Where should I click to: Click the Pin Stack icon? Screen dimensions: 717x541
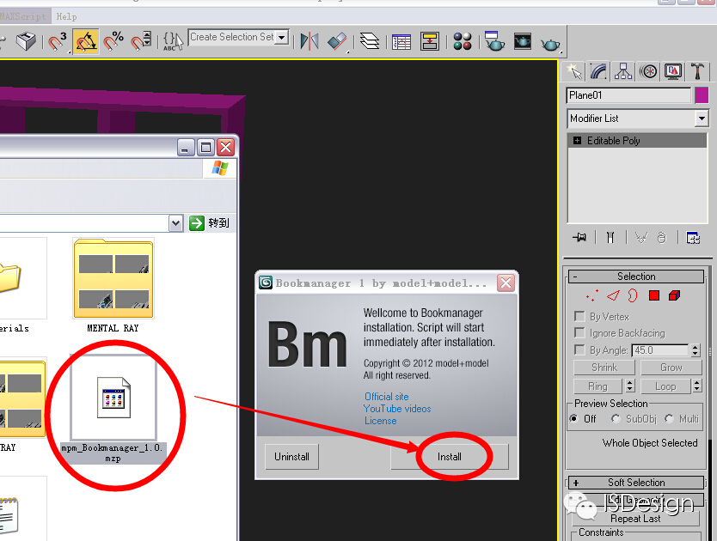(579, 238)
